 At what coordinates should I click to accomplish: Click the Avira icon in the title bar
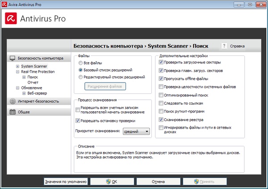click(4, 4)
